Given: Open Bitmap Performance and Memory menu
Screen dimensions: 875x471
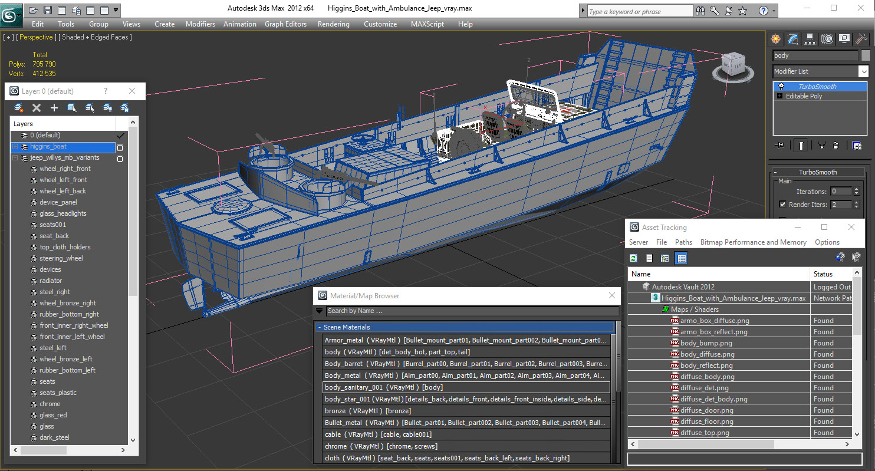Looking at the screenshot, I should [753, 242].
